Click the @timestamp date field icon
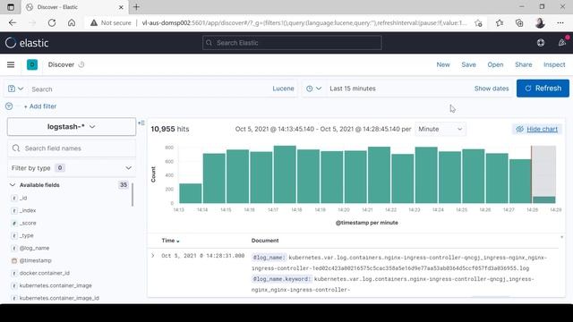 point(14,260)
